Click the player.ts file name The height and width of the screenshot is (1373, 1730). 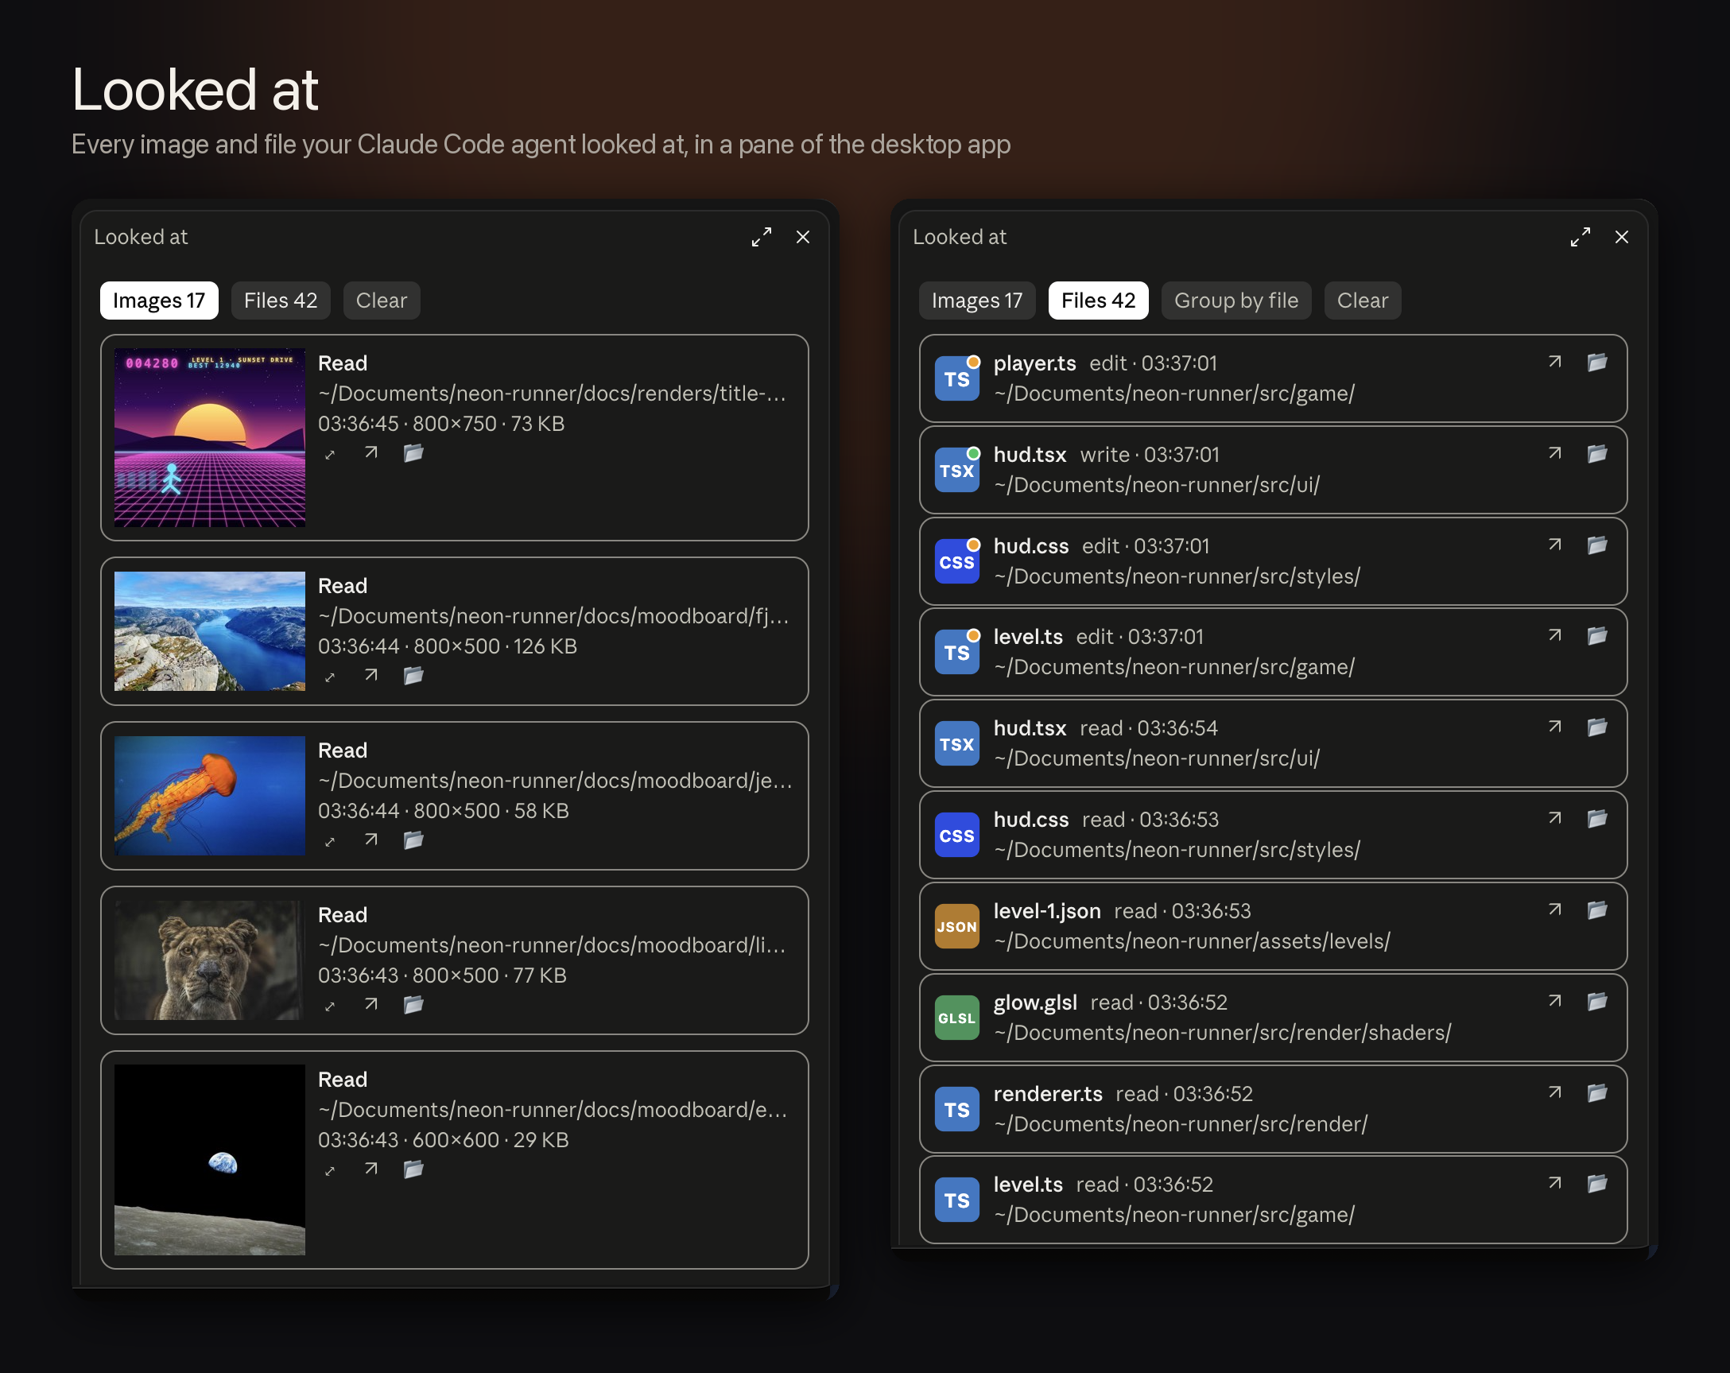(1034, 363)
